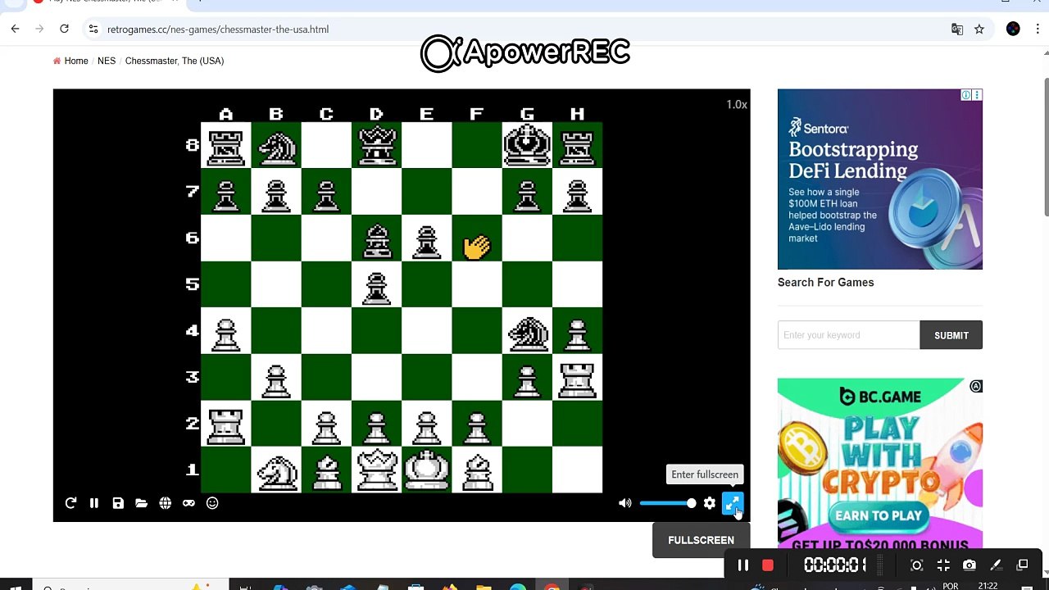Open emulator settings gear
The width and height of the screenshot is (1049, 590).
[710, 503]
